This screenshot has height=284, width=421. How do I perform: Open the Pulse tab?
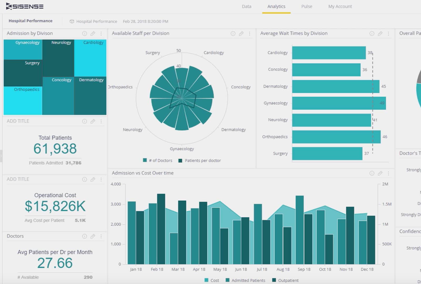(x=307, y=6)
